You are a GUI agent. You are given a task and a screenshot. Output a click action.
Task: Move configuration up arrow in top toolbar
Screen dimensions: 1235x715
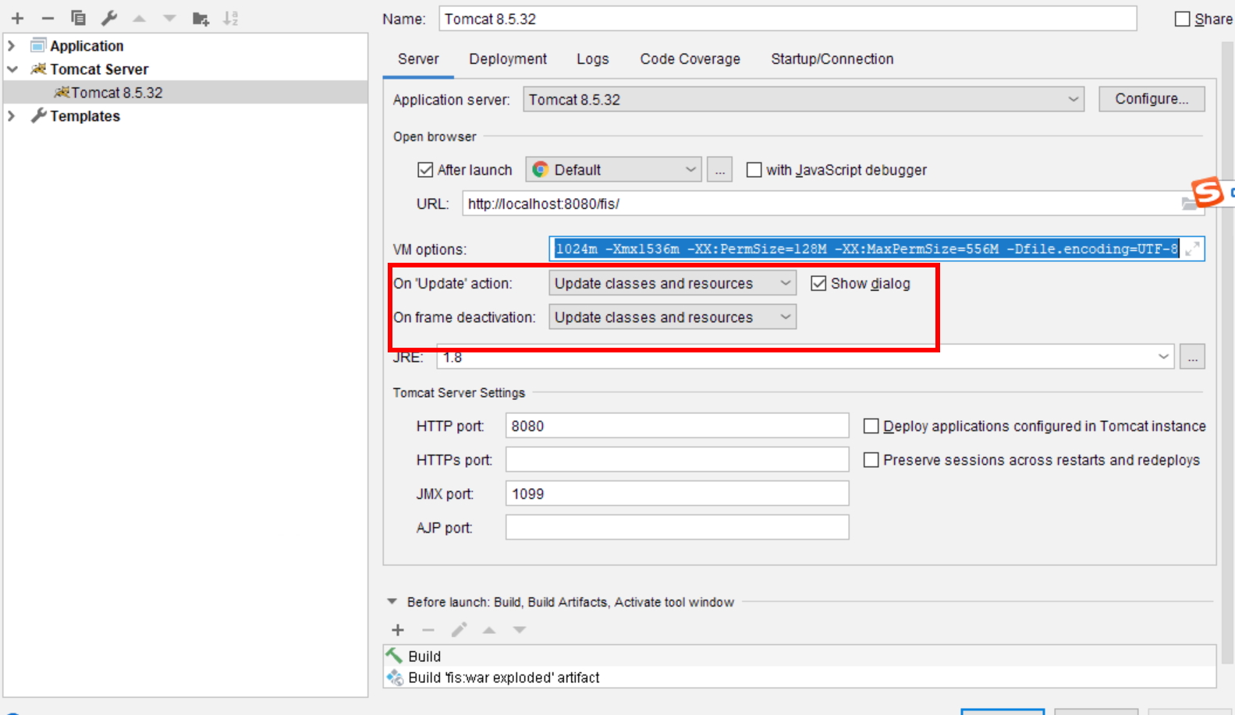140,18
